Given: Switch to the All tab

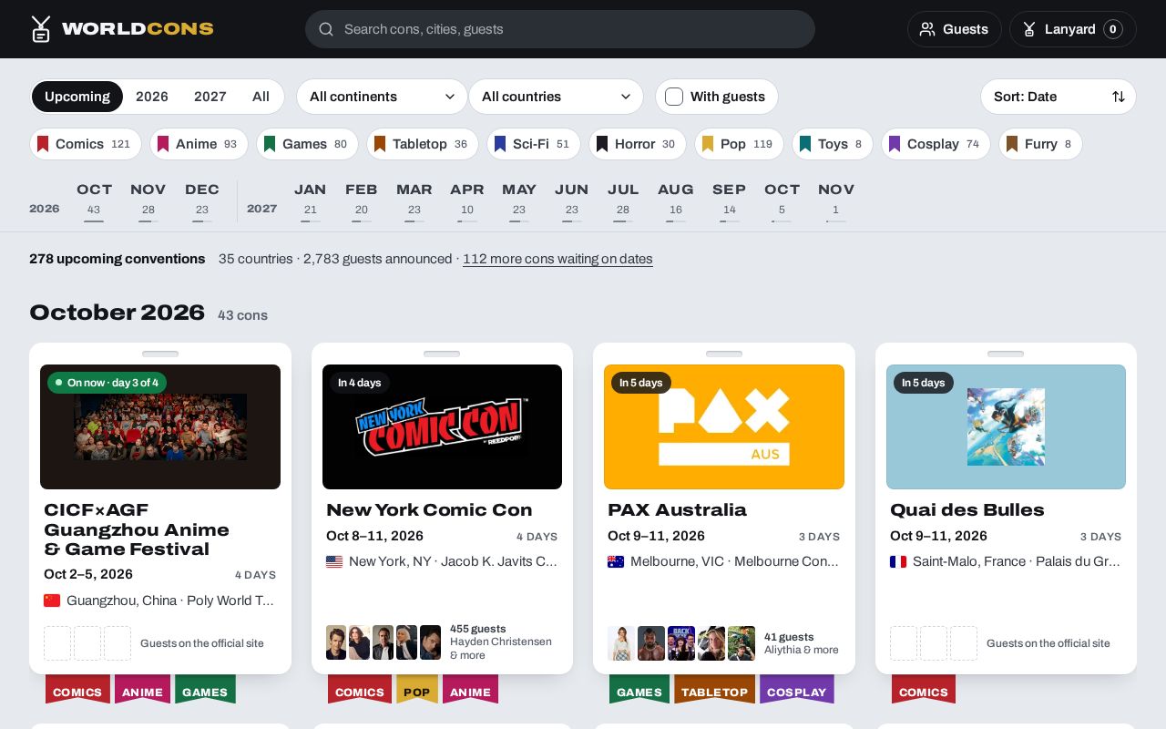Looking at the screenshot, I should [261, 97].
